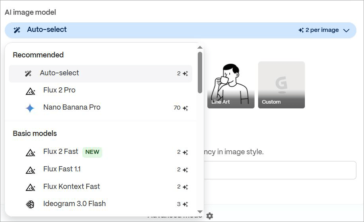This screenshot has width=364, height=222.
Task: Click the credits sparkle on Auto-select row
Action: pos(185,74)
